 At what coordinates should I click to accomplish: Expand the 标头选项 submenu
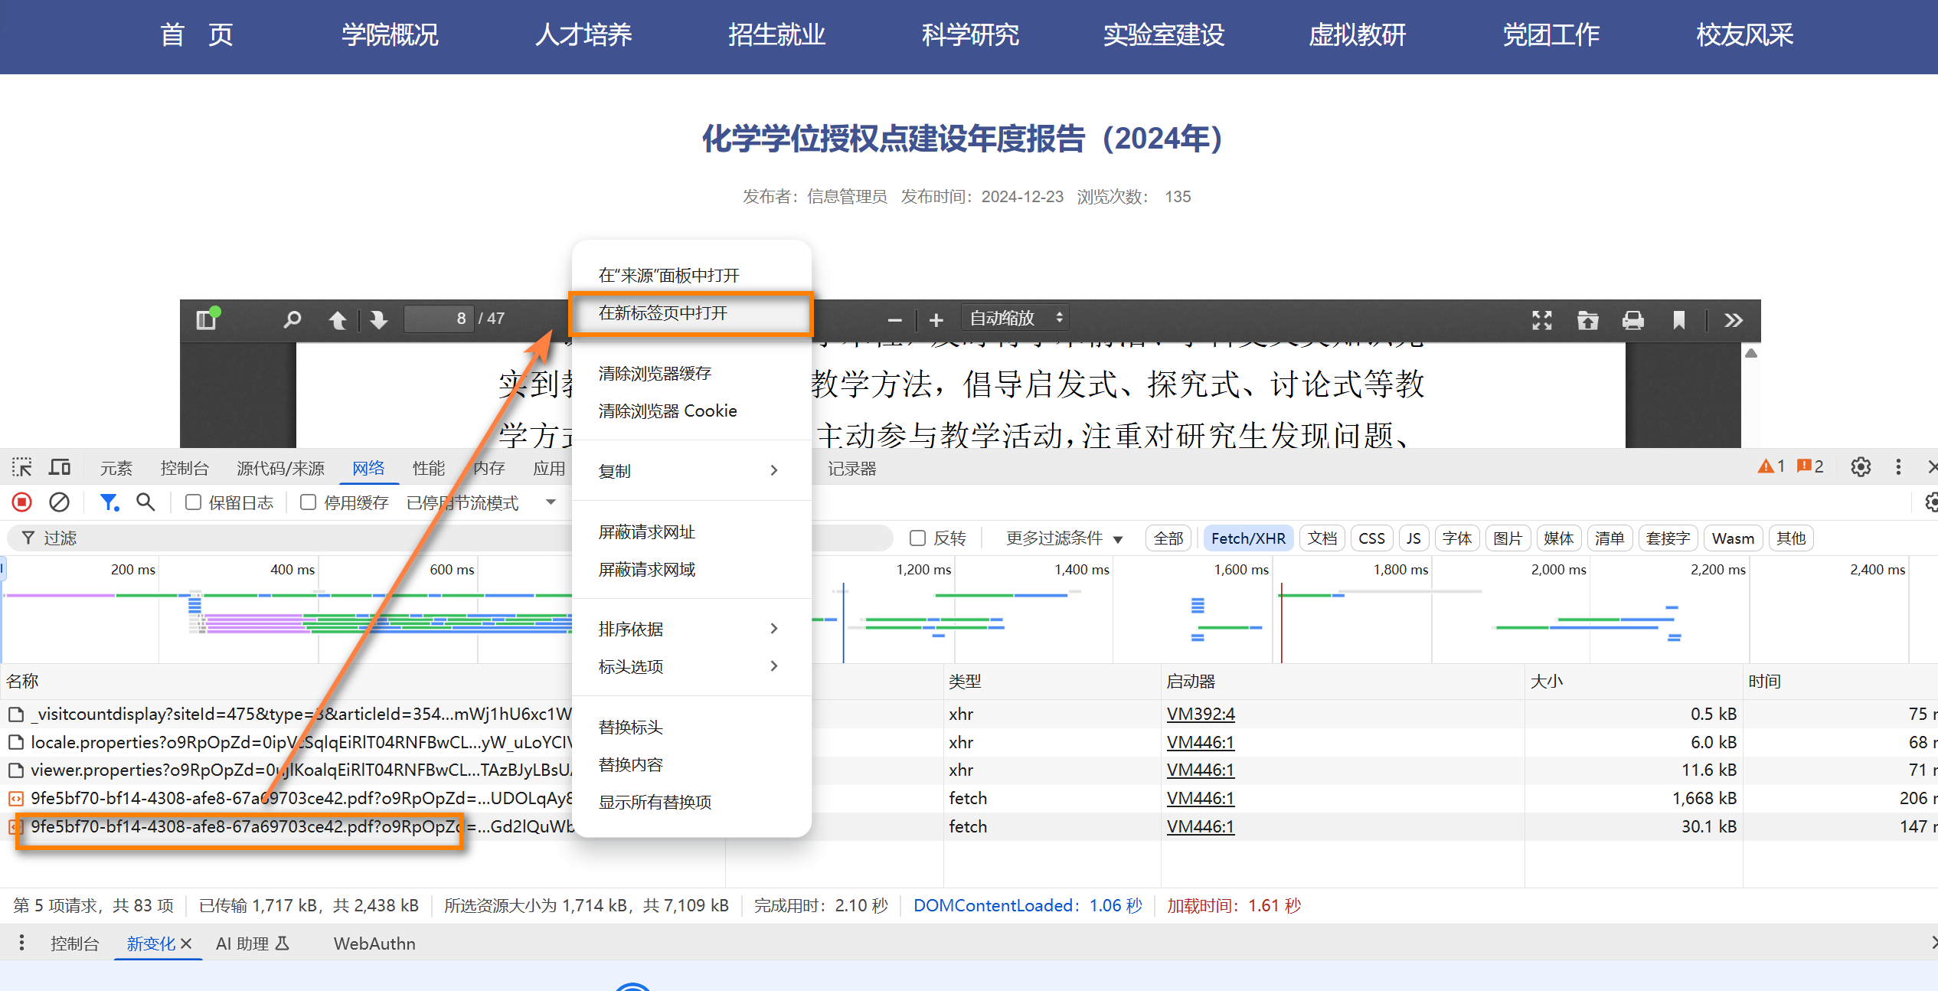tap(691, 666)
